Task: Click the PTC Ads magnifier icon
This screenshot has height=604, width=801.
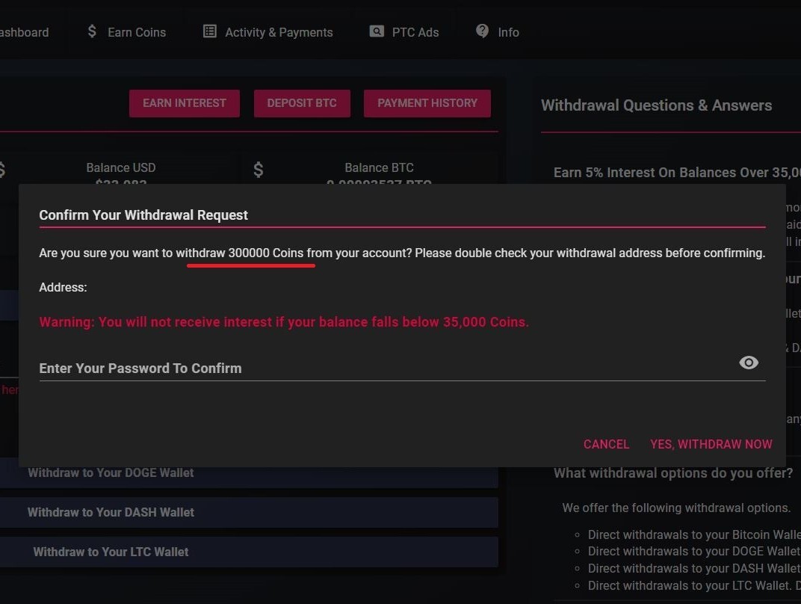Action: (x=377, y=31)
